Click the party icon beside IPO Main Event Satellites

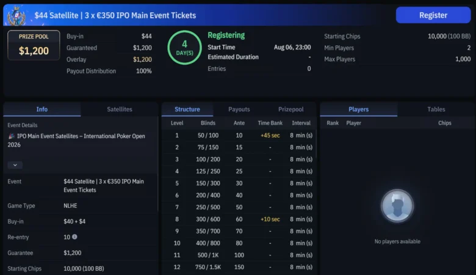[11, 136]
